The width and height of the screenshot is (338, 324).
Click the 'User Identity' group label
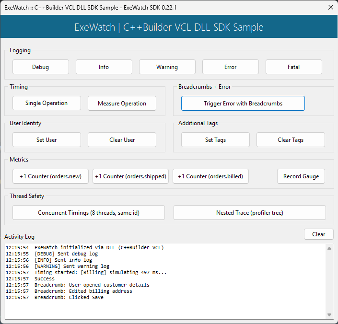pos(25,123)
